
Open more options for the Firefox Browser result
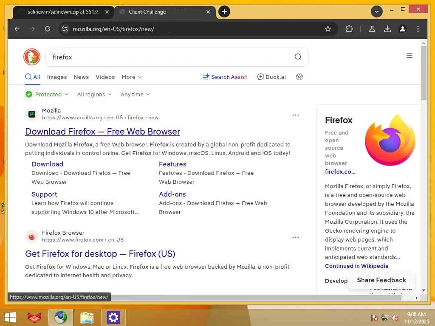296,237
